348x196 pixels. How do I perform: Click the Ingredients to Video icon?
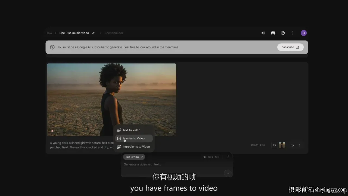pos(119,146)
